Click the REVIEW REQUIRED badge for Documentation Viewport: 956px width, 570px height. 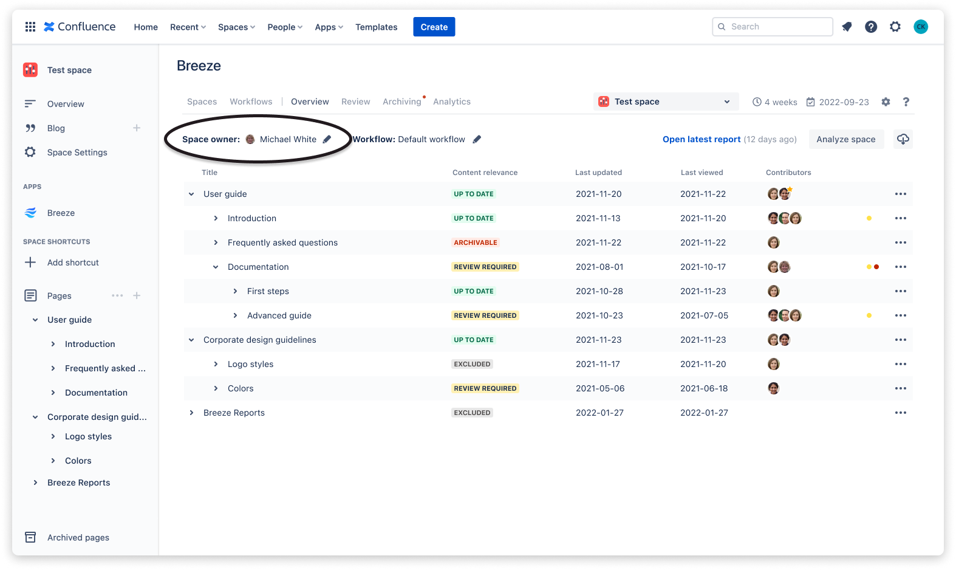485,267
